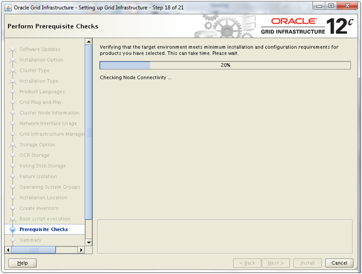Click the Install button
This screenshot has width=362, height=274.
point(307,263)
